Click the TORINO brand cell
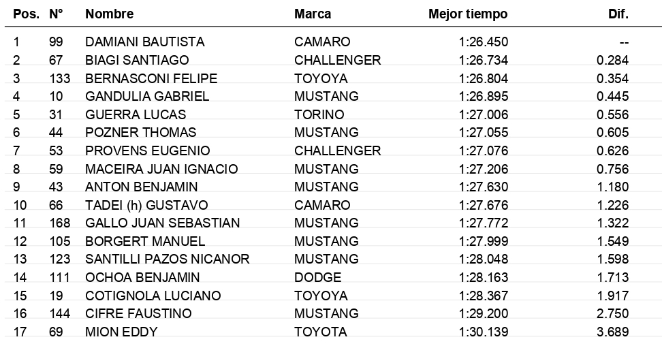The width and height of the screenshot is (662, 348). 319,114
